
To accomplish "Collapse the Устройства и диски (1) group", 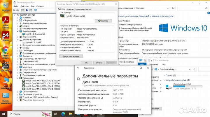I will point(164,80).
